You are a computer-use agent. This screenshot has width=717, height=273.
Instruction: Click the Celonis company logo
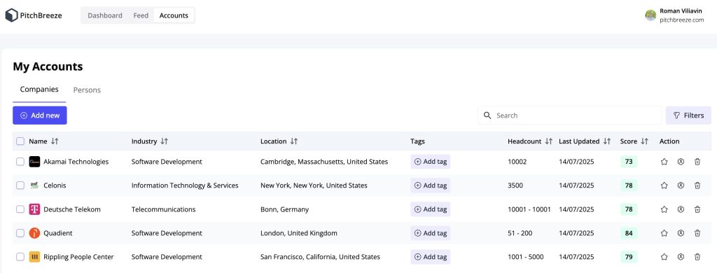click(34, 185)
